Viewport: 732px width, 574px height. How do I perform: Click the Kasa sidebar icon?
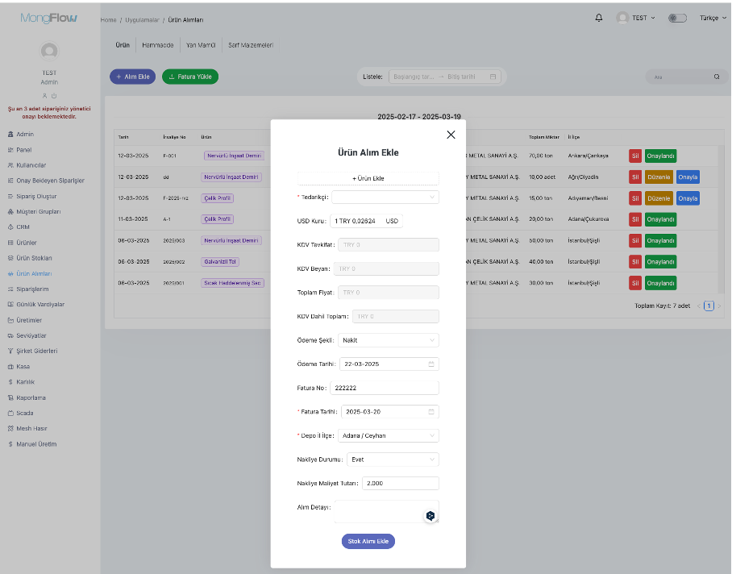[10, 366]
